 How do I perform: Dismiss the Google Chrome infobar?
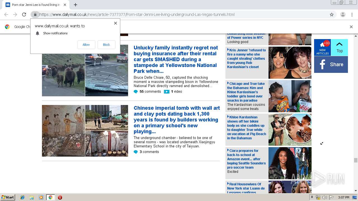coord(351,27)
